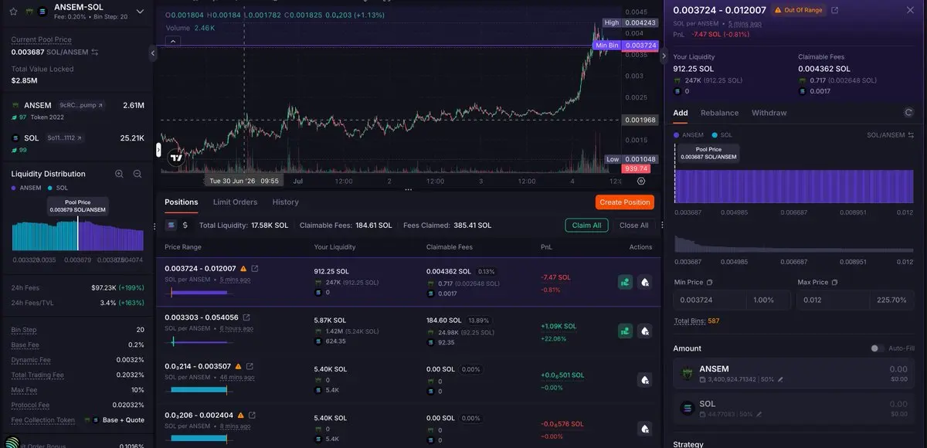Switch to the History tab
This screenshot has height=448, width=927.
click(x=286, y=202)
